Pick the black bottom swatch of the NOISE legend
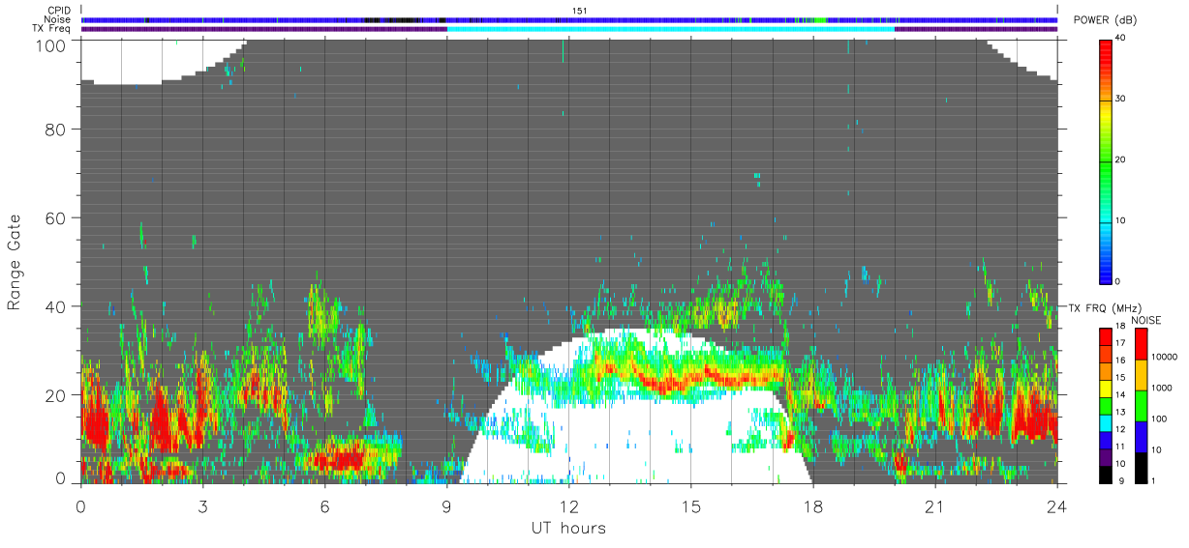 [x=1142, y=468]
